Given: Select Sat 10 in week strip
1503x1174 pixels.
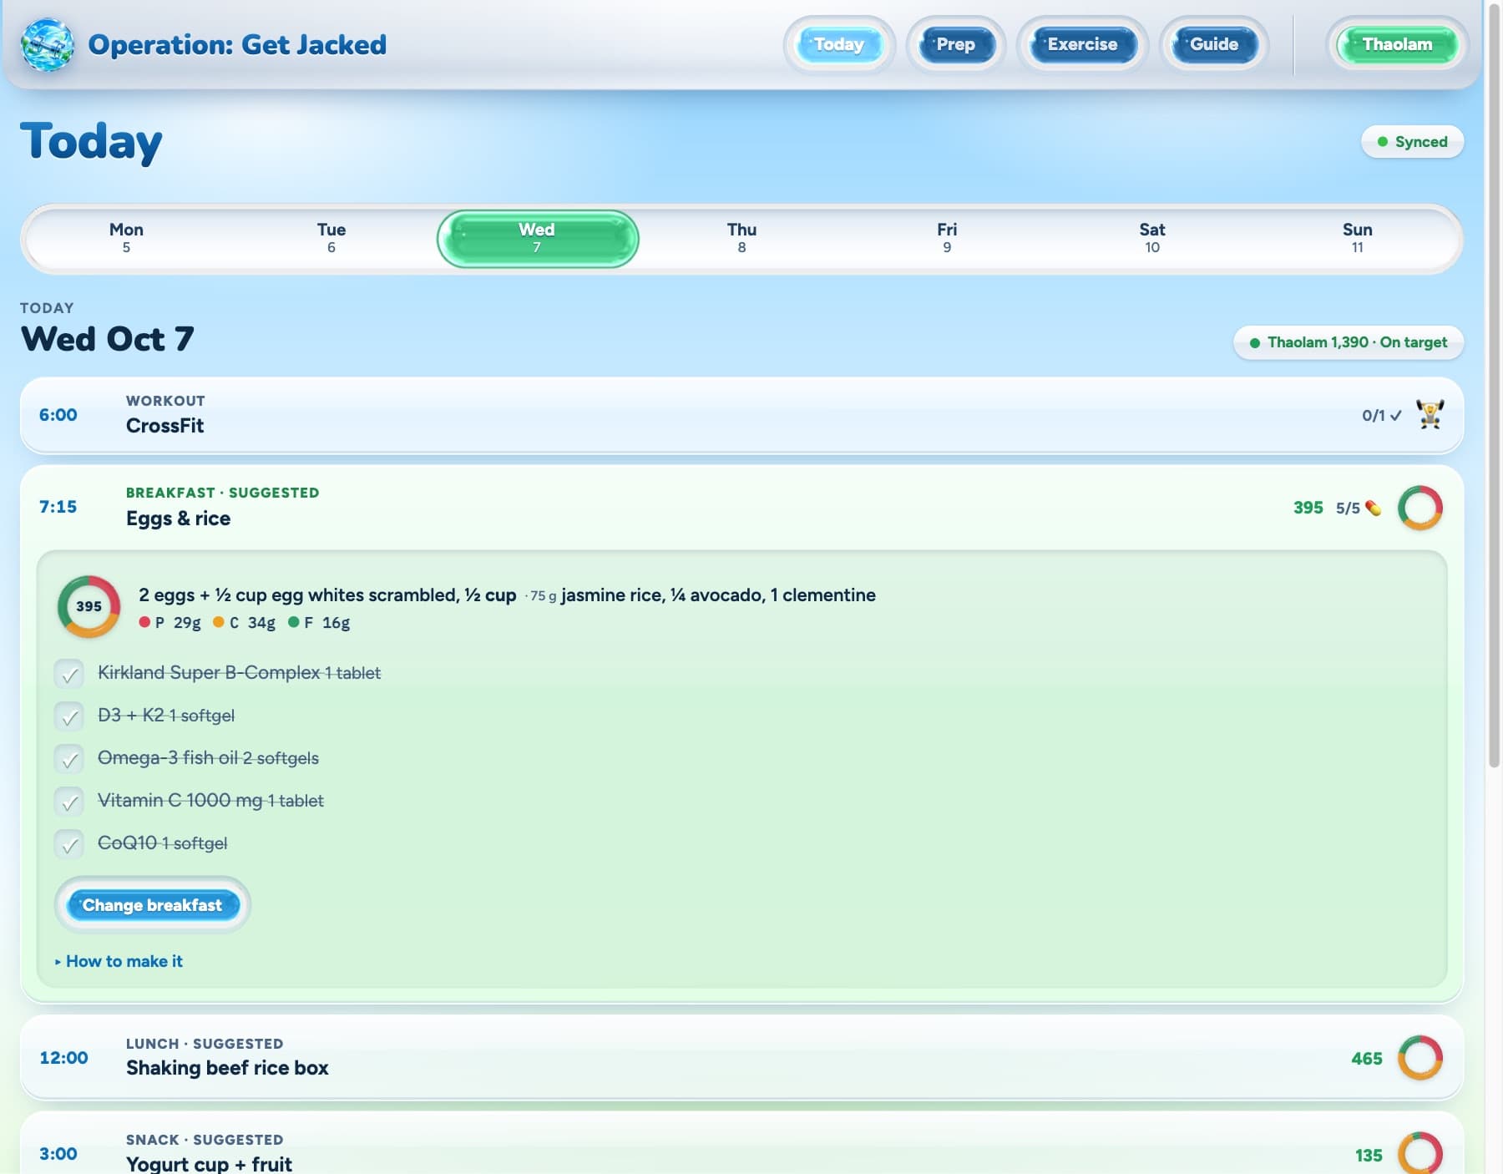Looking at the screenshot, I should click(x=1152, y=238).
